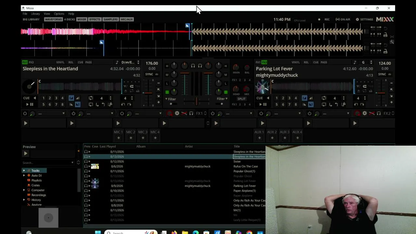The image size is (416, 234).
Task: Toggle the WAVEFORMS section visibility
Action: pos(53,19)
